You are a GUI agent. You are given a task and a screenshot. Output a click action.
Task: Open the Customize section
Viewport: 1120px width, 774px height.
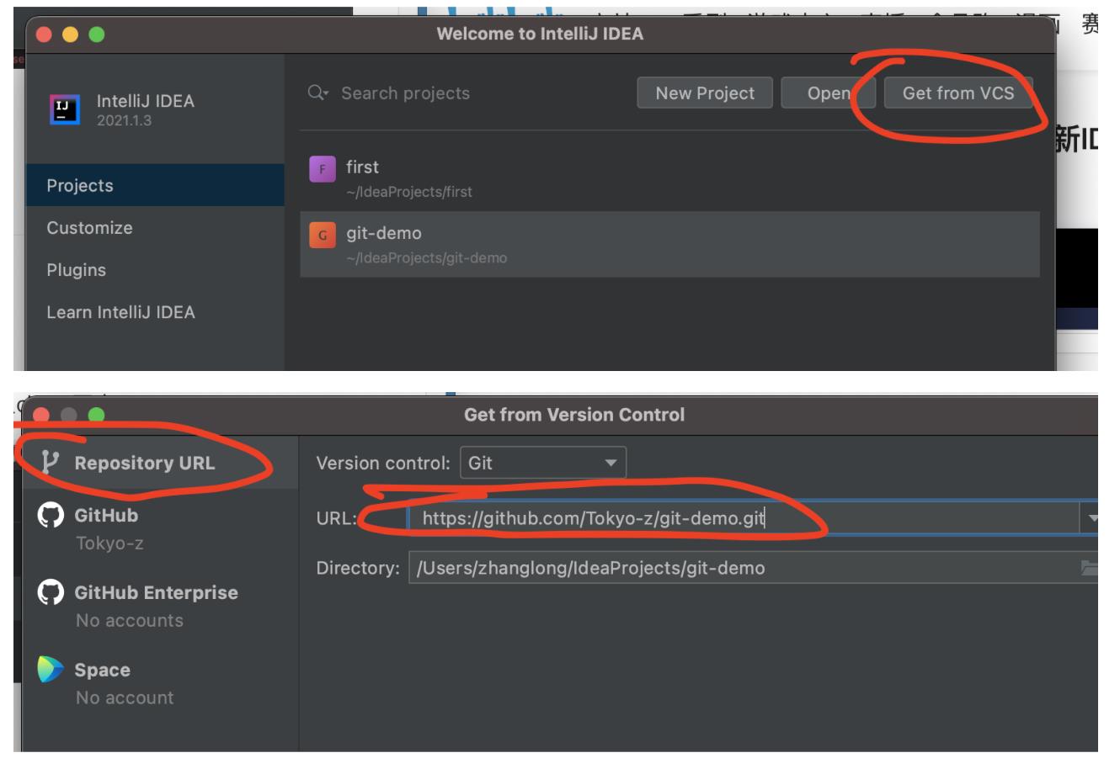coord(155,227)
